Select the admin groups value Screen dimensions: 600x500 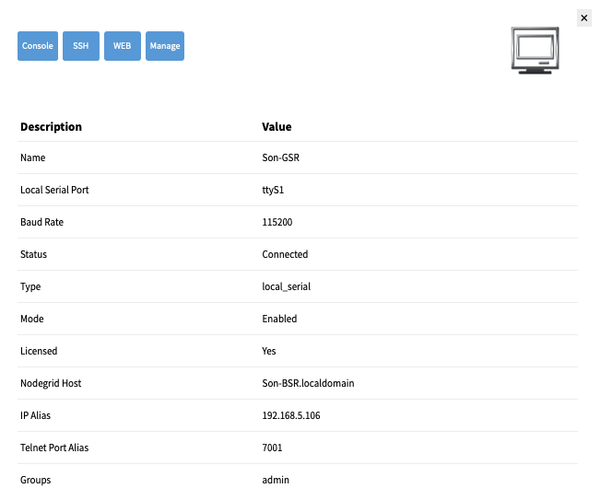tap(276, 480)
